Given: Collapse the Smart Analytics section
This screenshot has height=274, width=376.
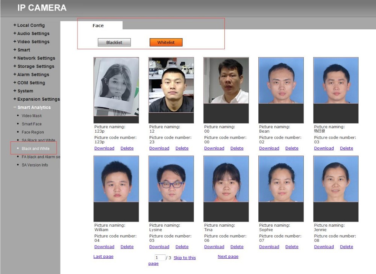Looking at the screenshot, I should (x=32, y=107).
